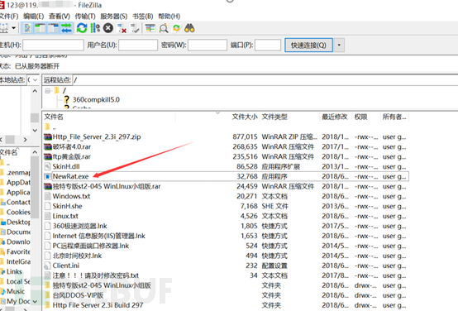458x311 pixels.
Task: Select 台风DDOS-VIP版 folder
Action: click(78, 295)
